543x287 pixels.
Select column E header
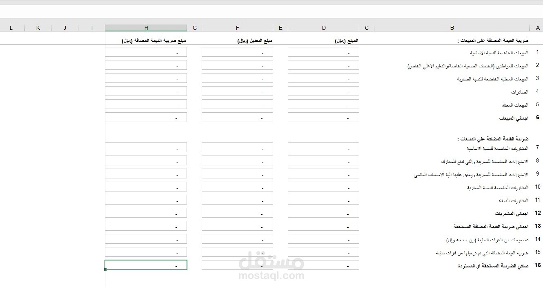click(x=280, y=28)
